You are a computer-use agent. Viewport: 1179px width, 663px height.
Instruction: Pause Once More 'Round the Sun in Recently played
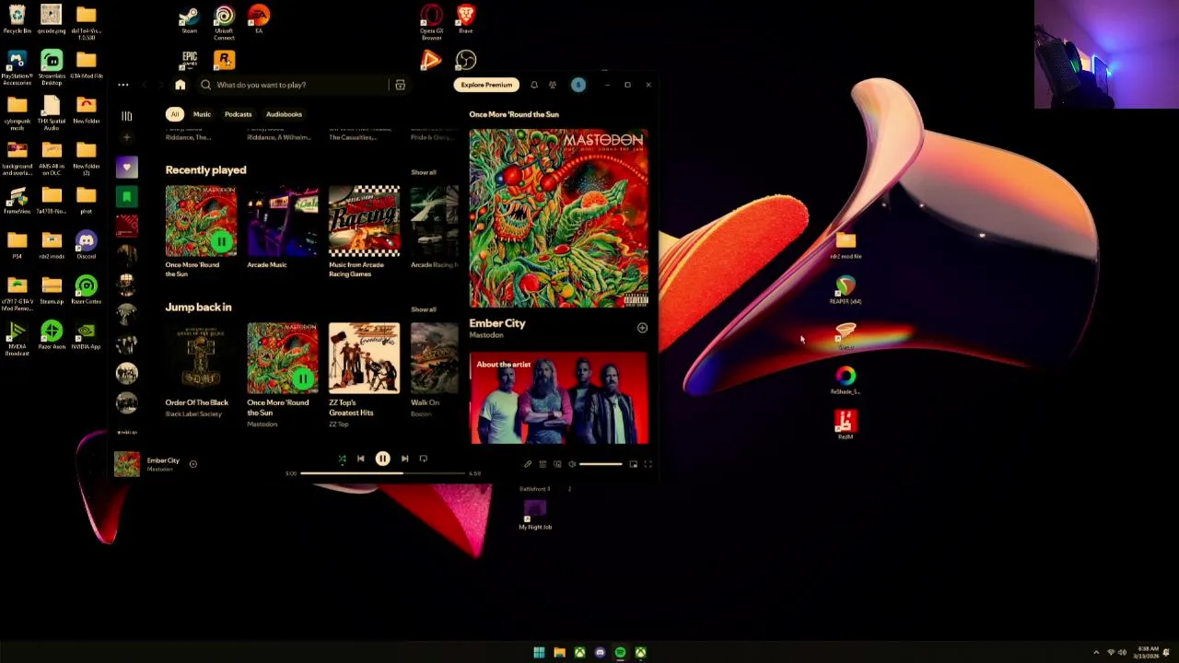pos(221,242)
